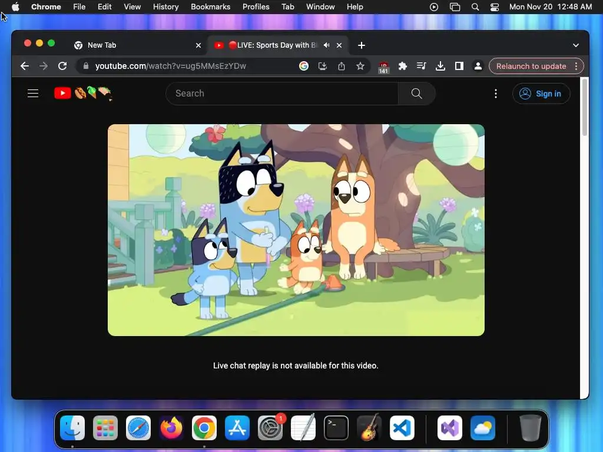Viewport: 603px width, 452px height.
Task: Show Chrome downloads
Action: (x=440, y=66)
